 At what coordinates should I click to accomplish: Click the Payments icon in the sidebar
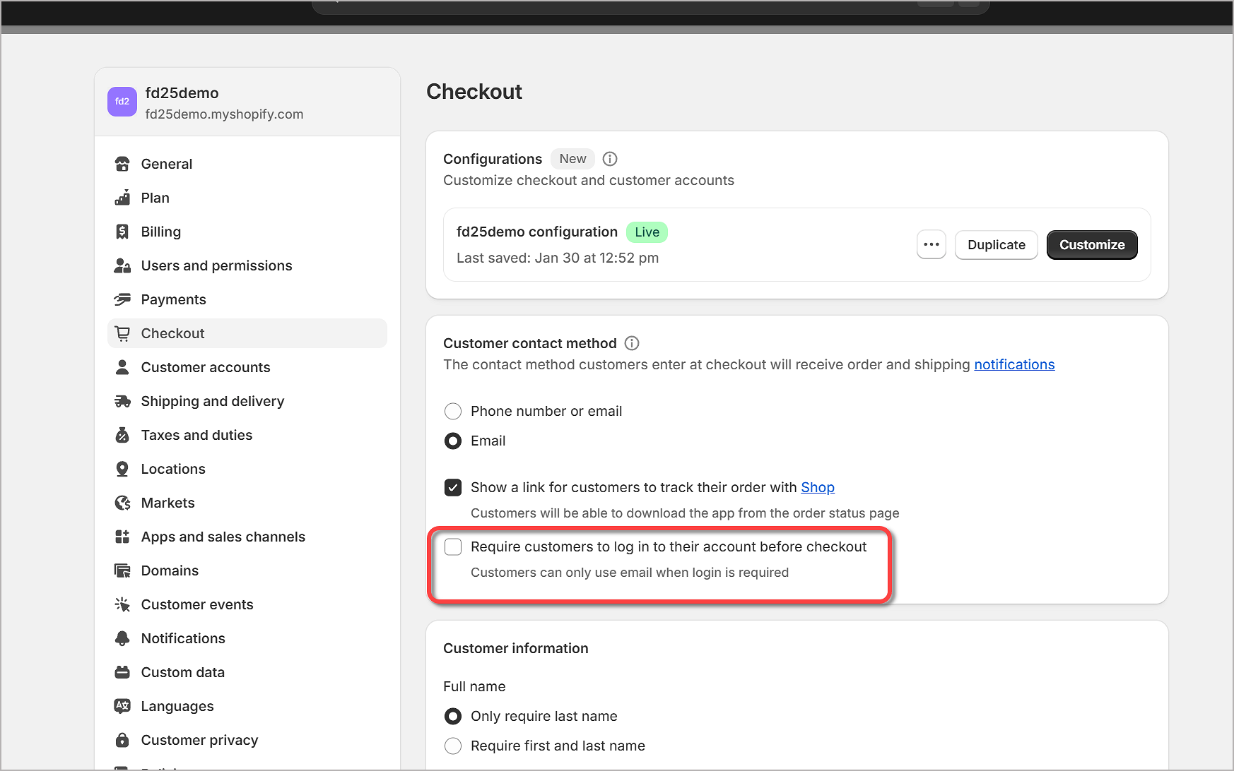pos(122,299)
